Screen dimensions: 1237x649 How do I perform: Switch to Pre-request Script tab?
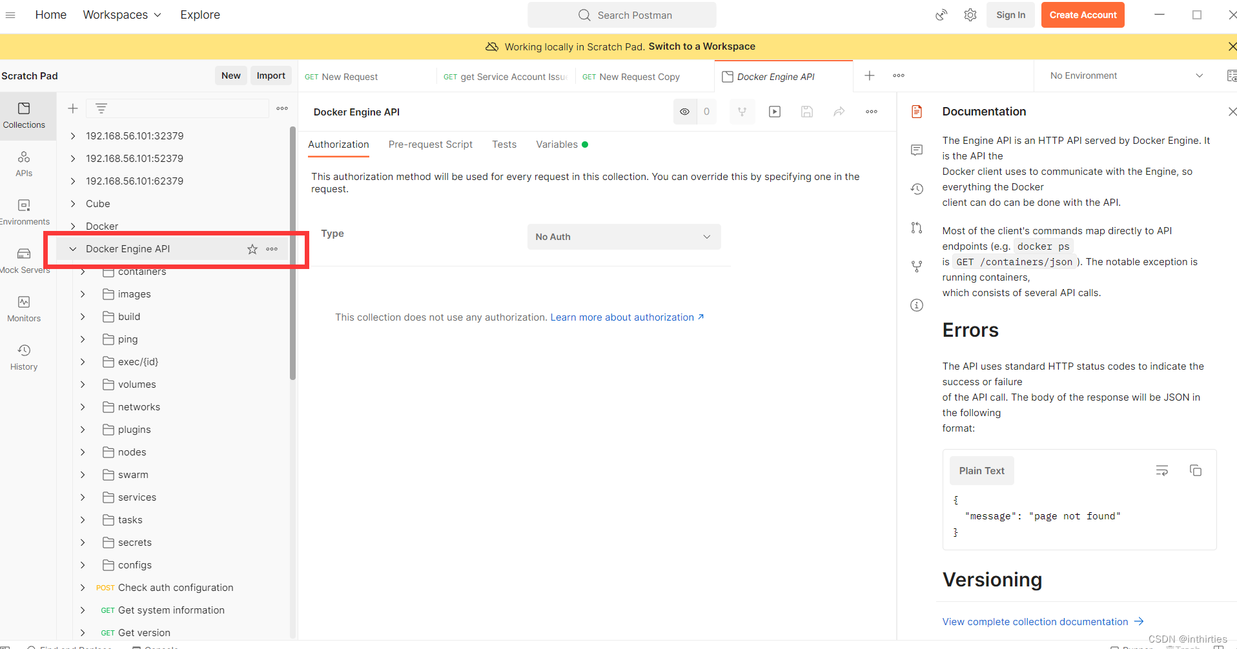point(431,145)
